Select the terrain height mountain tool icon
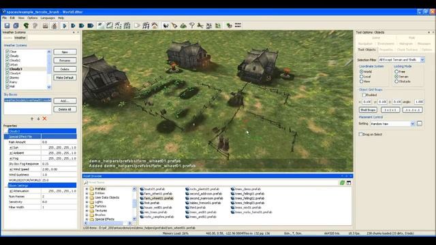Screen dimensions: 436x245 pos(183,26)
